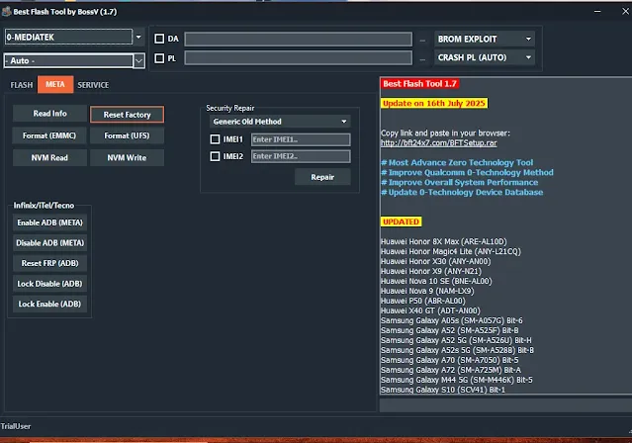The image size is (632, 443).
Task: Click 'Huawei Honor 8X Max (ARE-AL10D)' entry
Action: (x=444, y=242)
